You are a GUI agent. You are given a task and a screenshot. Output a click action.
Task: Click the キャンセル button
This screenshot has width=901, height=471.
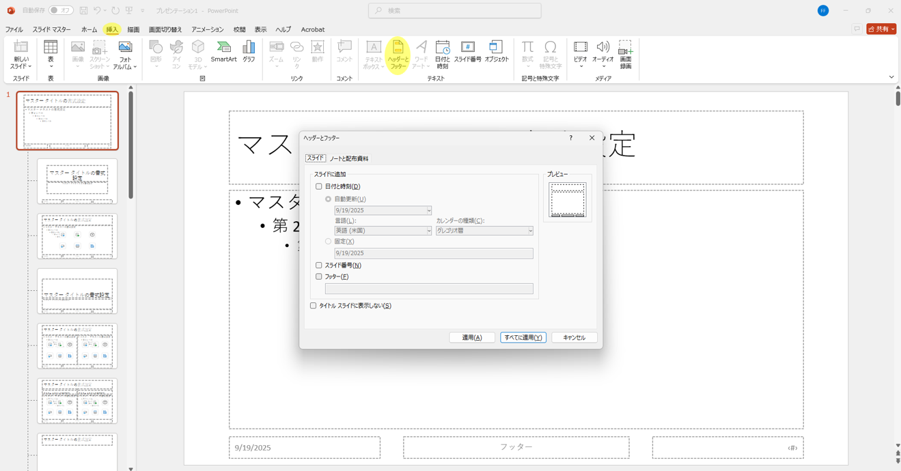(x=574, y=338)
